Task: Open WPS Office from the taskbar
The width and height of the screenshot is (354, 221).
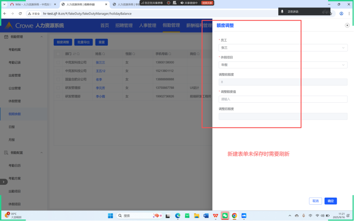Action: pos(216,216)
